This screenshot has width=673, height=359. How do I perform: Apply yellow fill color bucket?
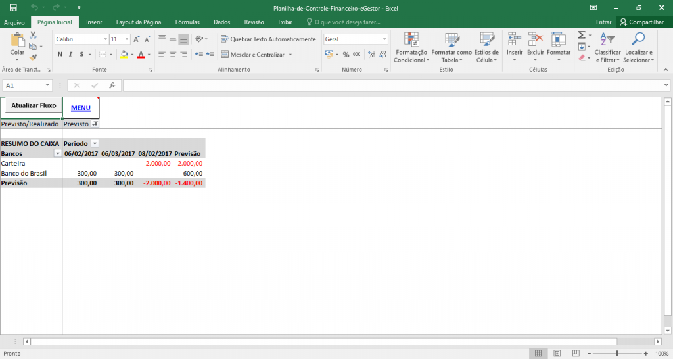point(124,54)
